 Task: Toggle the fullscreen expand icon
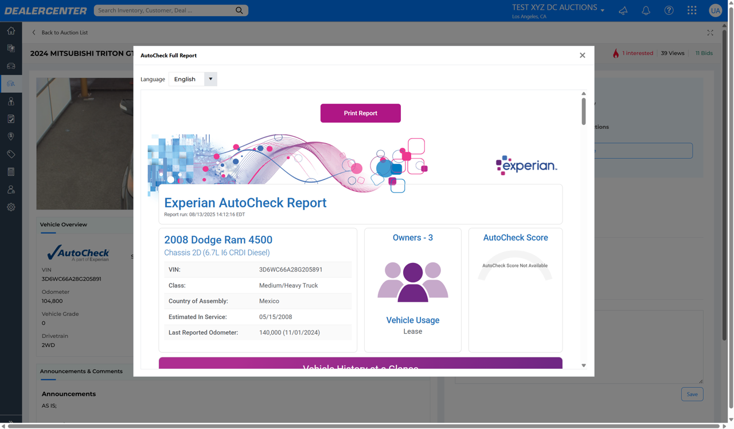click(x=710, y=33)
